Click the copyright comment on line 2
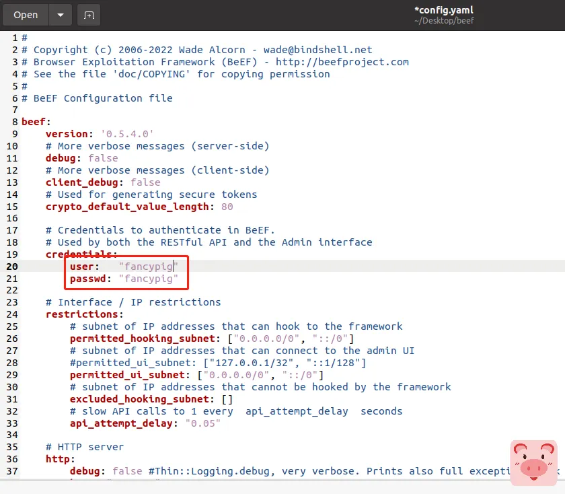Screen dimensions: 565x494 click(x=196, y=50)
